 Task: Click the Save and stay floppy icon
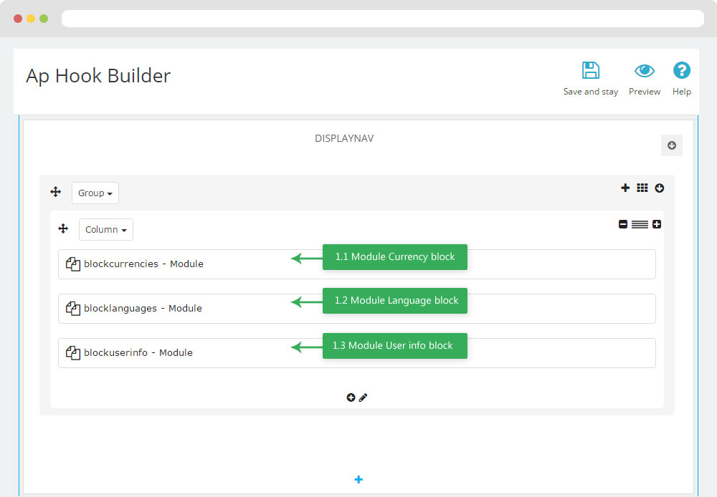click(x=590, y=70)
